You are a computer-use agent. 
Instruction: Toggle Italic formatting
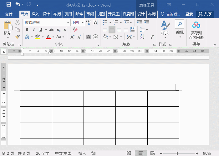(x=34, y=30)
